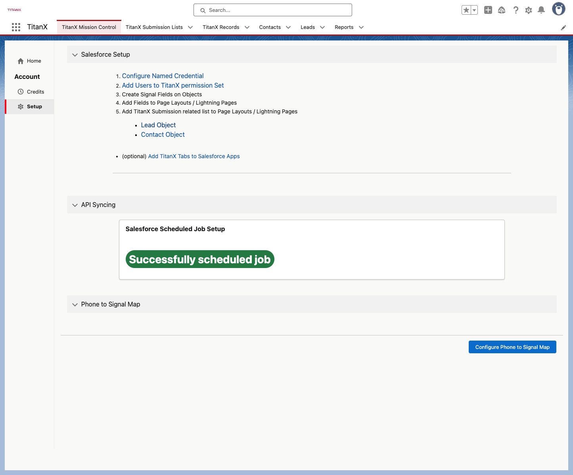The height and width of the screenshot is (475, 573).
Task: Click the Home house icon in the sidebar
Action: [x=21, y=61]
